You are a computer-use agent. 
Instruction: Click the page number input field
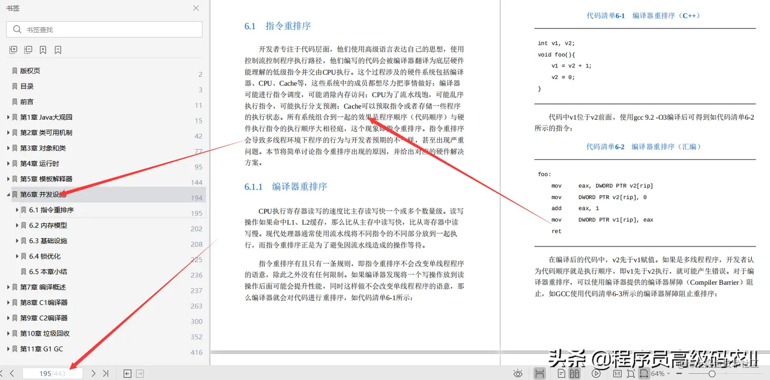(x=53, y=373)
